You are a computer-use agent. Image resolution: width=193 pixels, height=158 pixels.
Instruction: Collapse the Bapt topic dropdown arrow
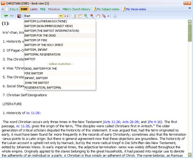tap(61, 16)
